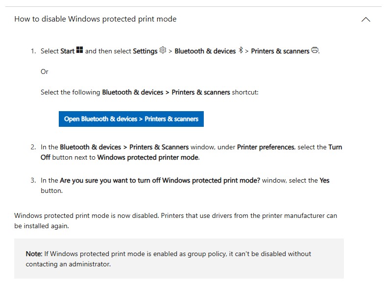
Task: Click 'Printers & scanners' in the shortcut sentence
Action: pos(200,92)
